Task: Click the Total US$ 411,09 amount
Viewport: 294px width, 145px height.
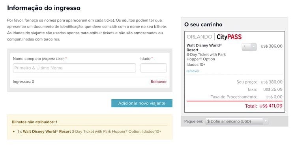Action: pyautogui.click(x=271, y=106)
